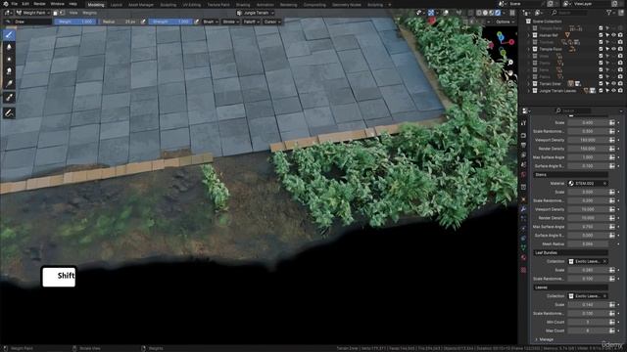The image size is (627, 352).
Task: Click the Stems Viewport Density value field
Action: coord(588,209)
